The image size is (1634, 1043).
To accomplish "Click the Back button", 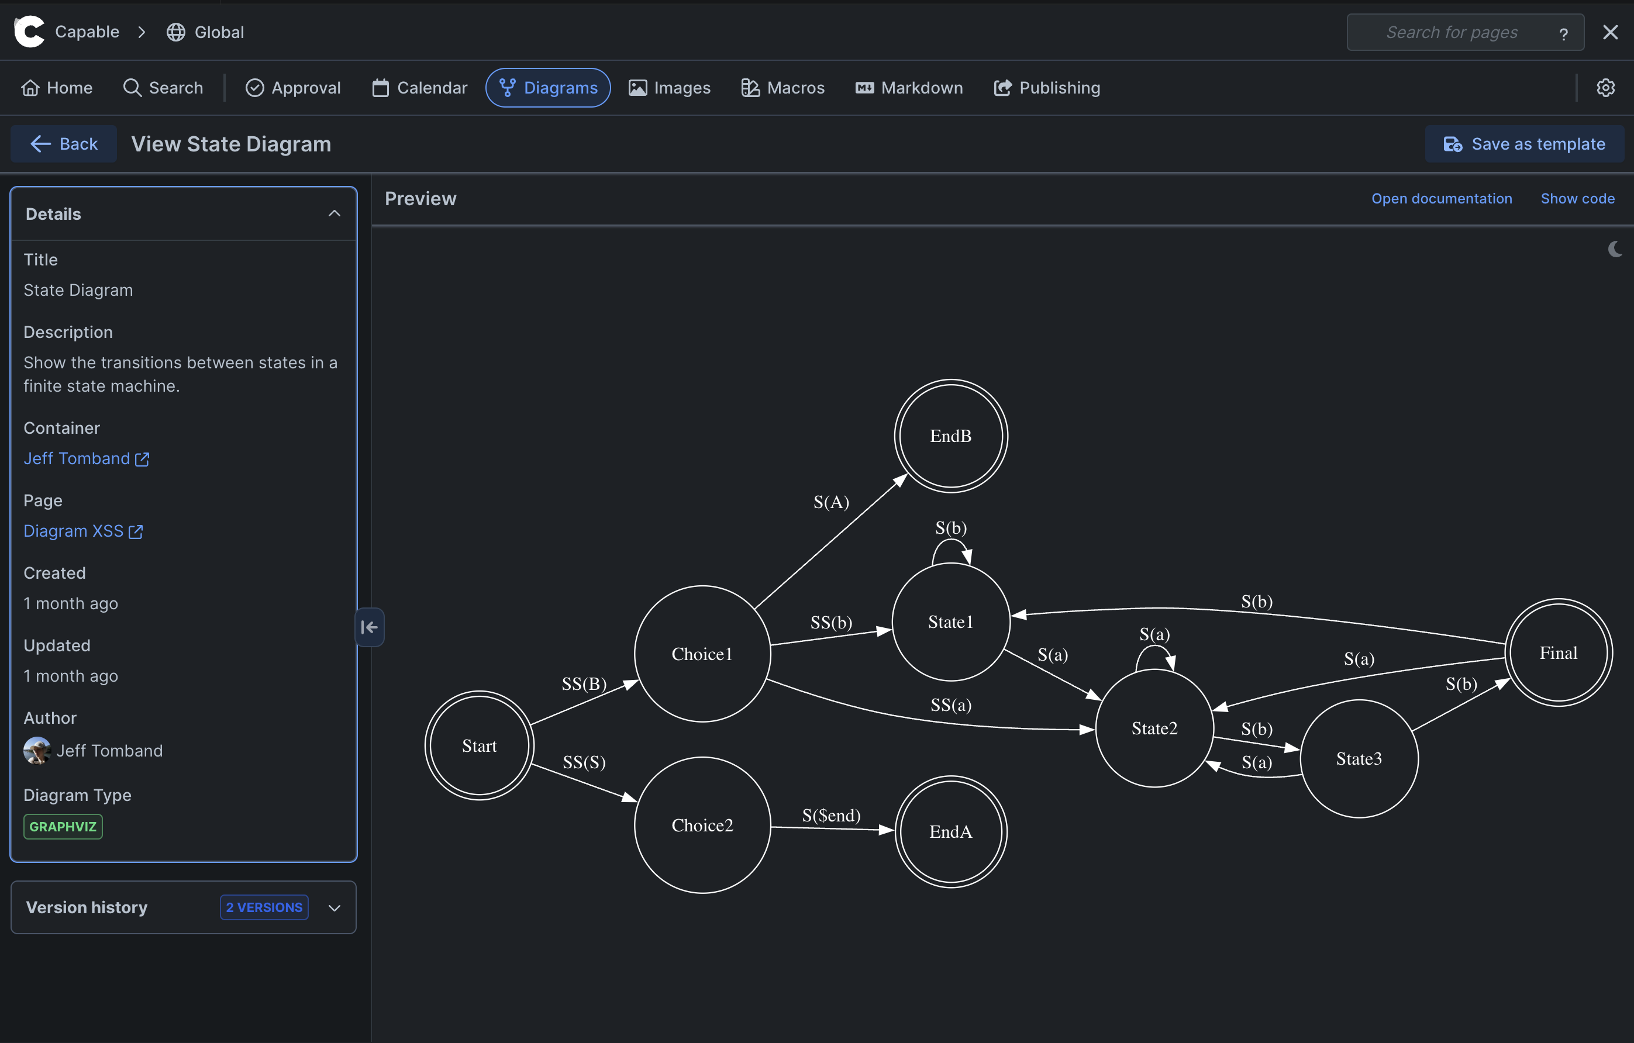I will coord(64,144).
